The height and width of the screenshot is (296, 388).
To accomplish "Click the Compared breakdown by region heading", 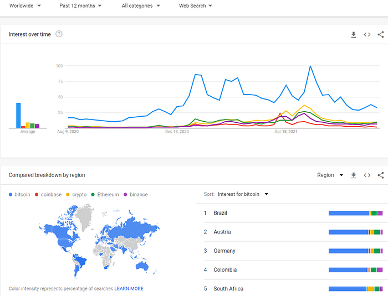I will (x=47, y=175).
